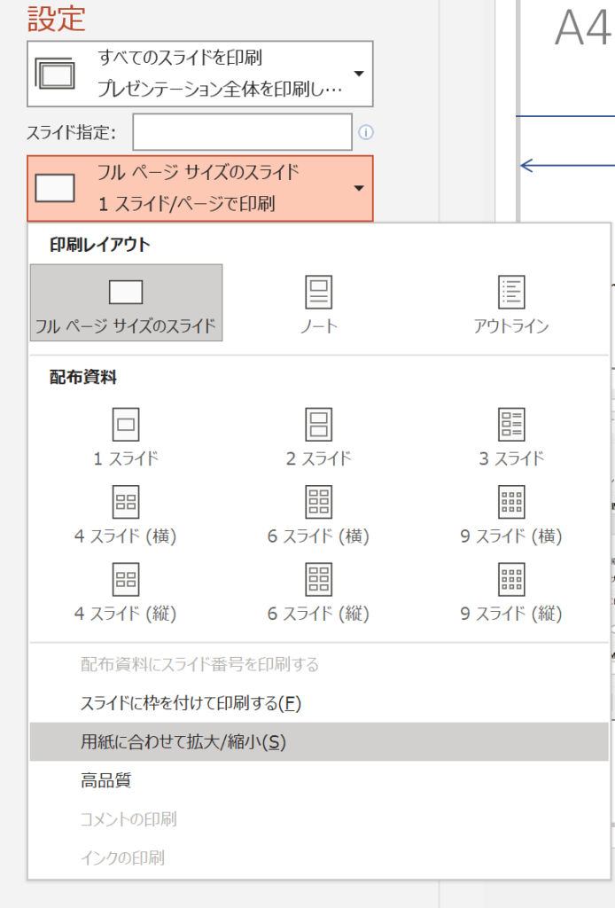Select the フル ページ サイズのスライド layout icon
This screenshot has height=908, width=615.
point(126,293)
